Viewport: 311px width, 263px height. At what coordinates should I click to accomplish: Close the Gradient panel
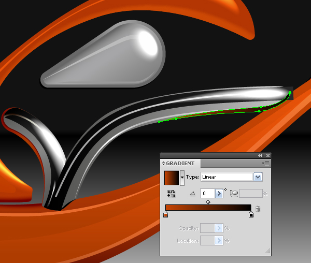tap(268, 156)
